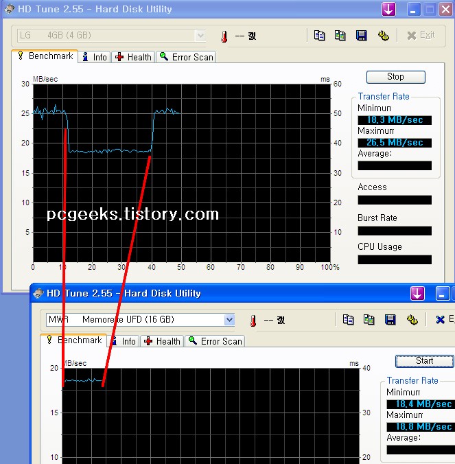455x464 pixels.
Task: Click purple down-arrow tray button in Memorette window
Action: pos(417,293)
